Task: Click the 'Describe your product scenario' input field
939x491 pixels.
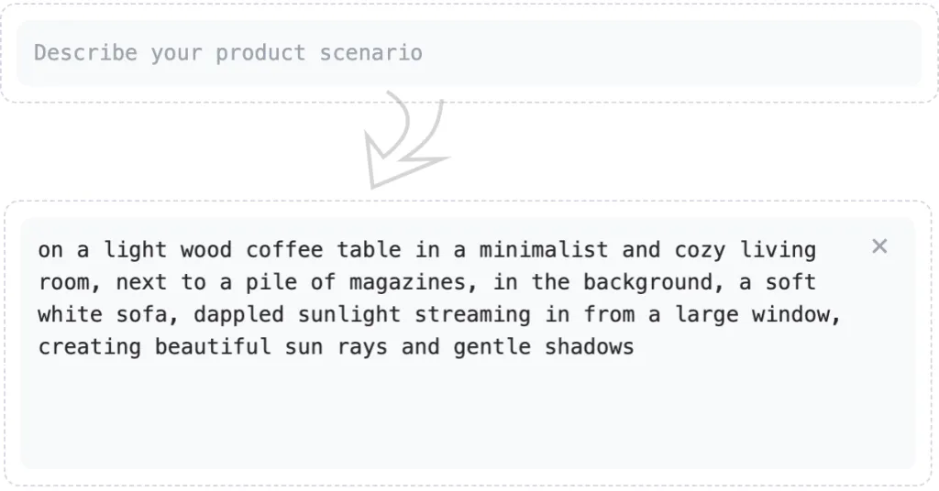Action: pos(468,53)
